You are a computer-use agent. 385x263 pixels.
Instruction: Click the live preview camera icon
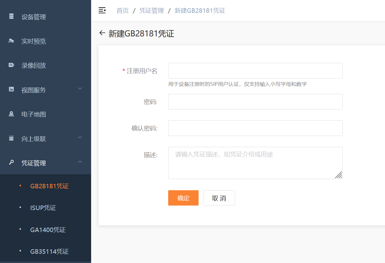[12, 41]
